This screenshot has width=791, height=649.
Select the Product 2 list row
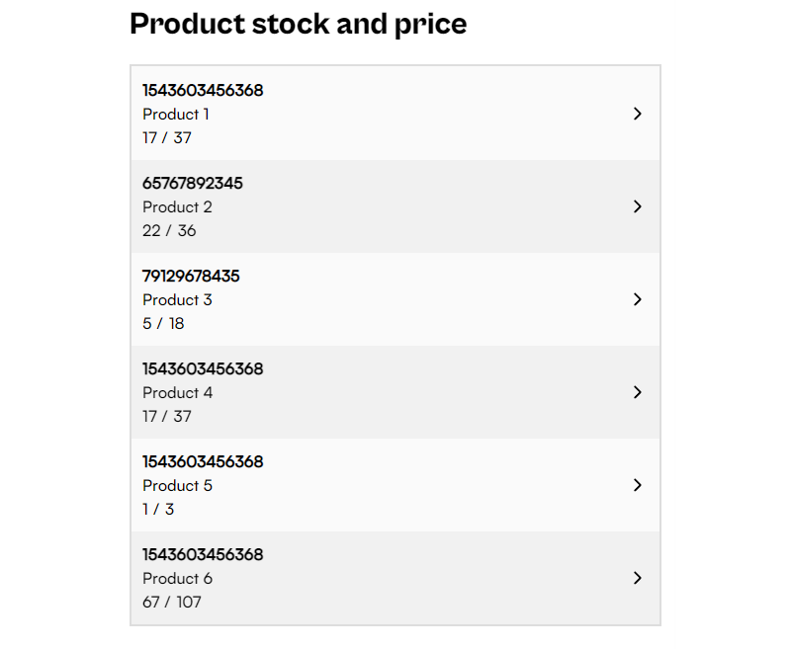pyautogui.click(x=395, y=206)
